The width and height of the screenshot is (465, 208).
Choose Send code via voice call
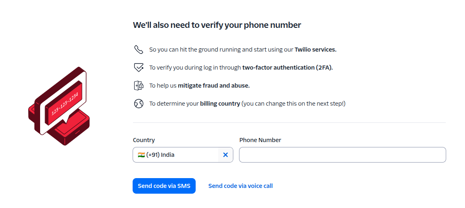click(240, 186)
